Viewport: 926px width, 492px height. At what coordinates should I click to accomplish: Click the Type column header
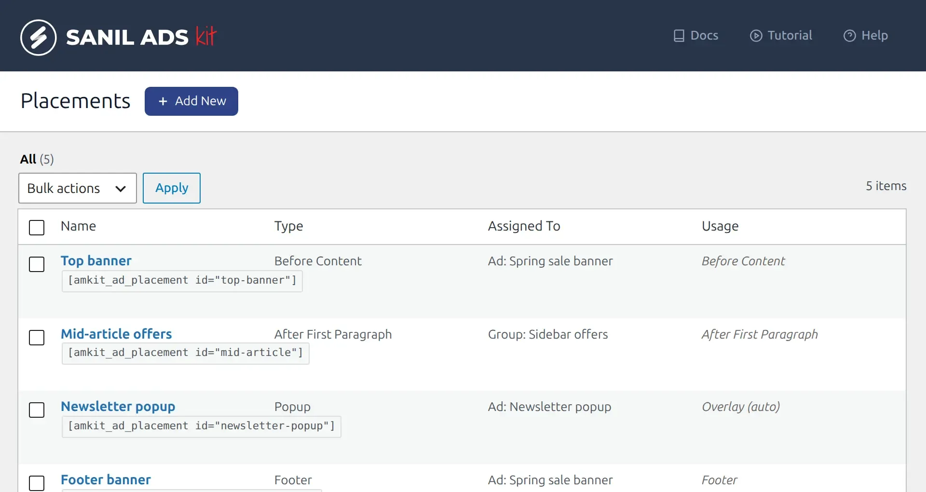coord(288,226)
